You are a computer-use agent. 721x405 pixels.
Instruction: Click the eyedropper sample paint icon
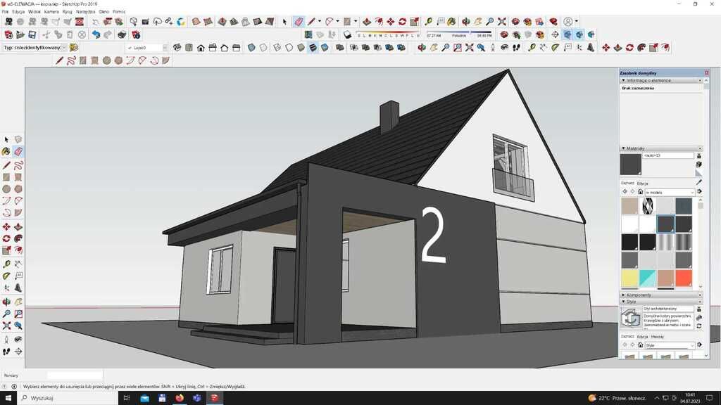[x=698, y=182]
